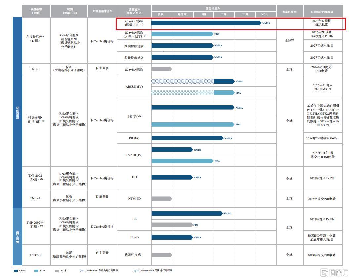This screenshot has width=350, height=279.
Task: Click the PJI (IA) indication cell
Action: pyautogui.click(x=134, y=138)
